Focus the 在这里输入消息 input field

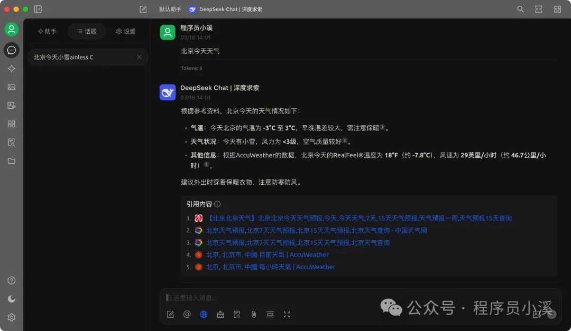361,298
